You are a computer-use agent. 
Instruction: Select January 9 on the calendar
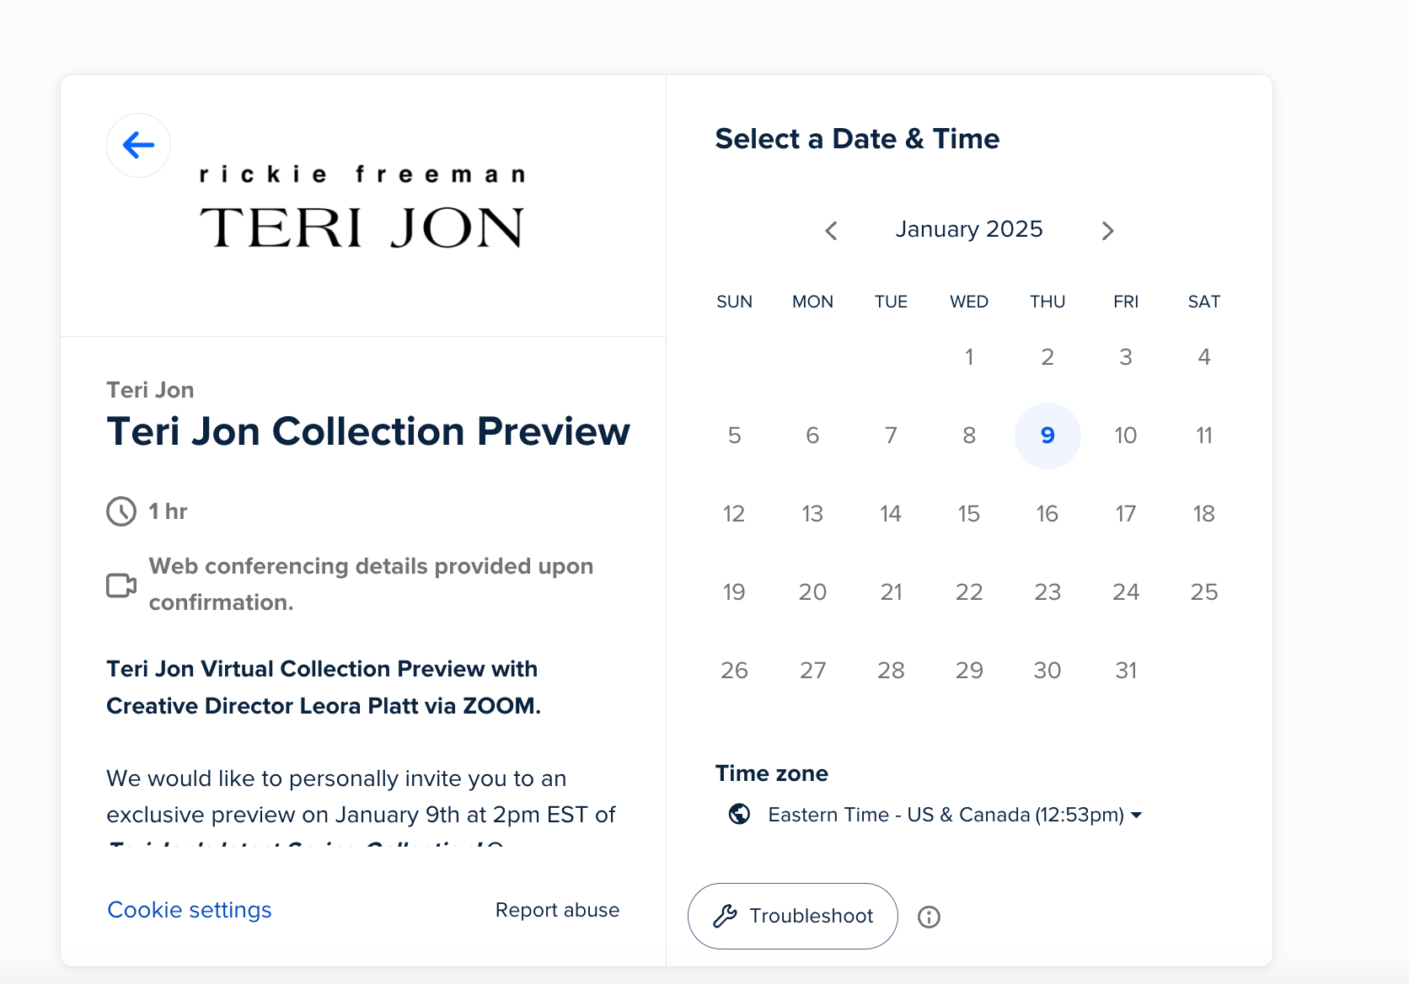[1047, 436]
